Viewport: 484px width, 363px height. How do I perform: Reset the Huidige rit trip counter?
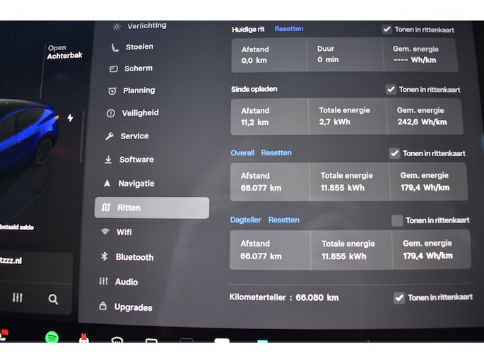[289, 29]
